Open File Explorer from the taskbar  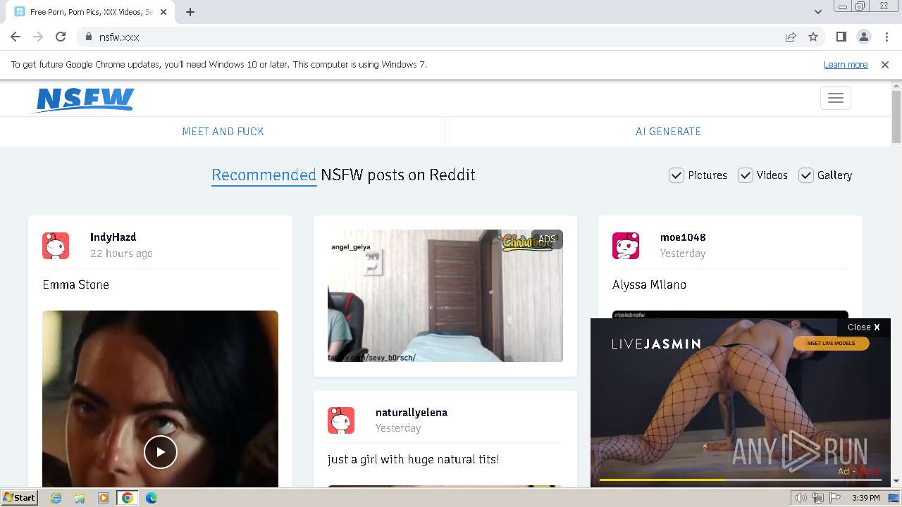[80, 498]
